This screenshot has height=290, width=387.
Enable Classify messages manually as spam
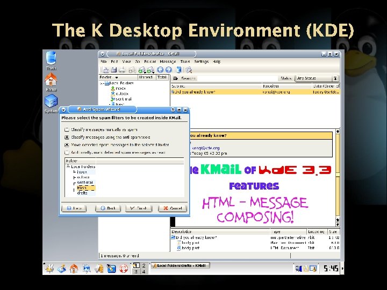[x=67, y=129]
